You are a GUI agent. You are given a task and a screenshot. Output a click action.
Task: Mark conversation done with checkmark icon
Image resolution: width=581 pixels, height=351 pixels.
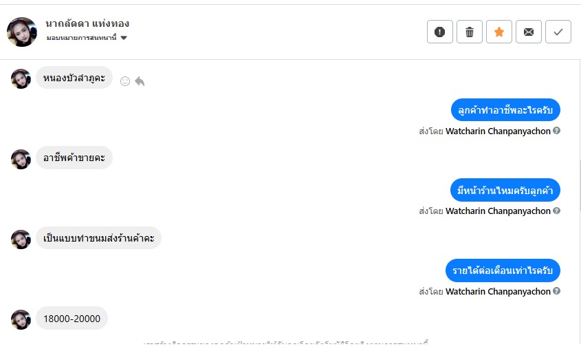558,32
